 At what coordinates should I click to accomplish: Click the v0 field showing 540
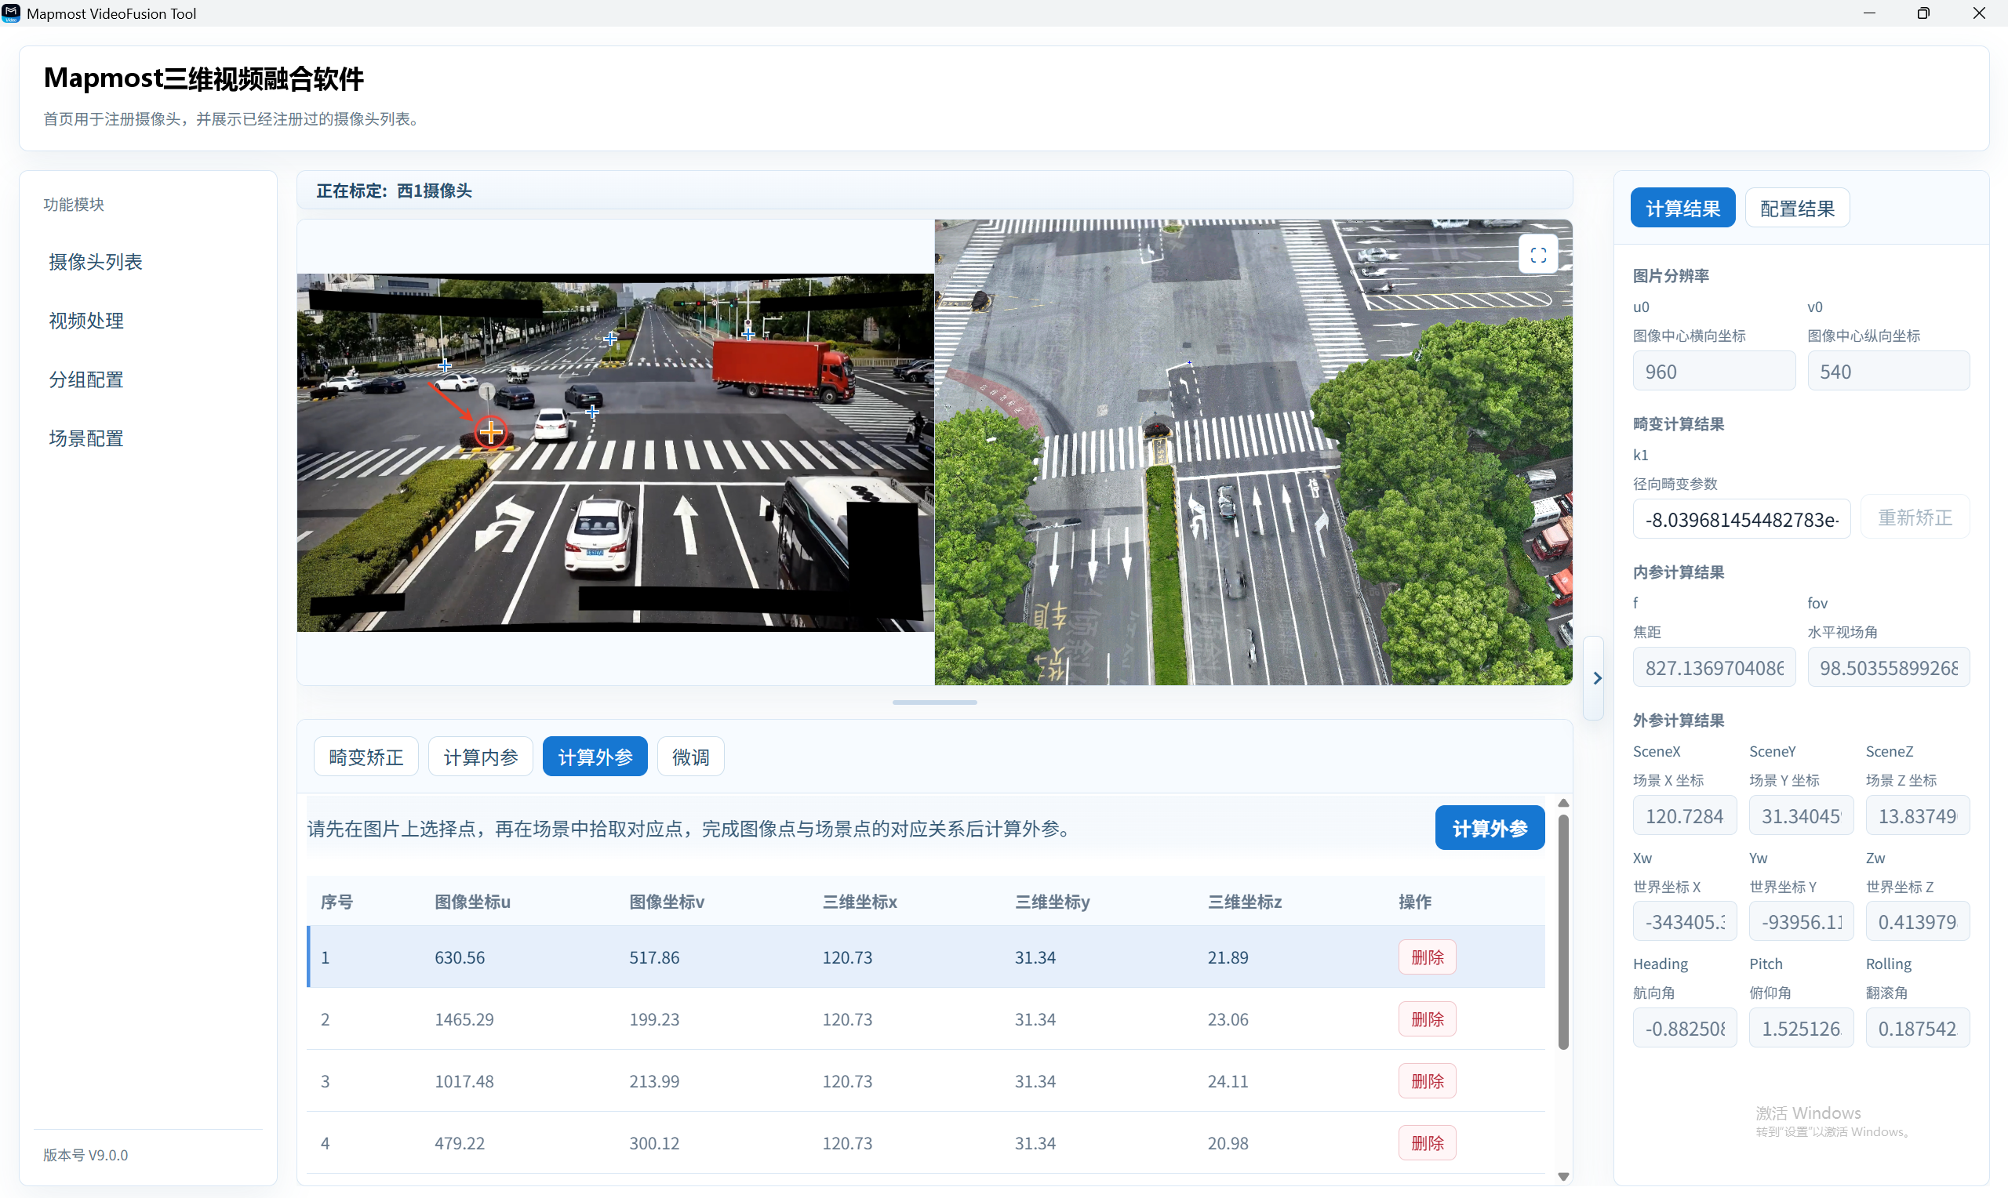click(x=1889, y=372)
